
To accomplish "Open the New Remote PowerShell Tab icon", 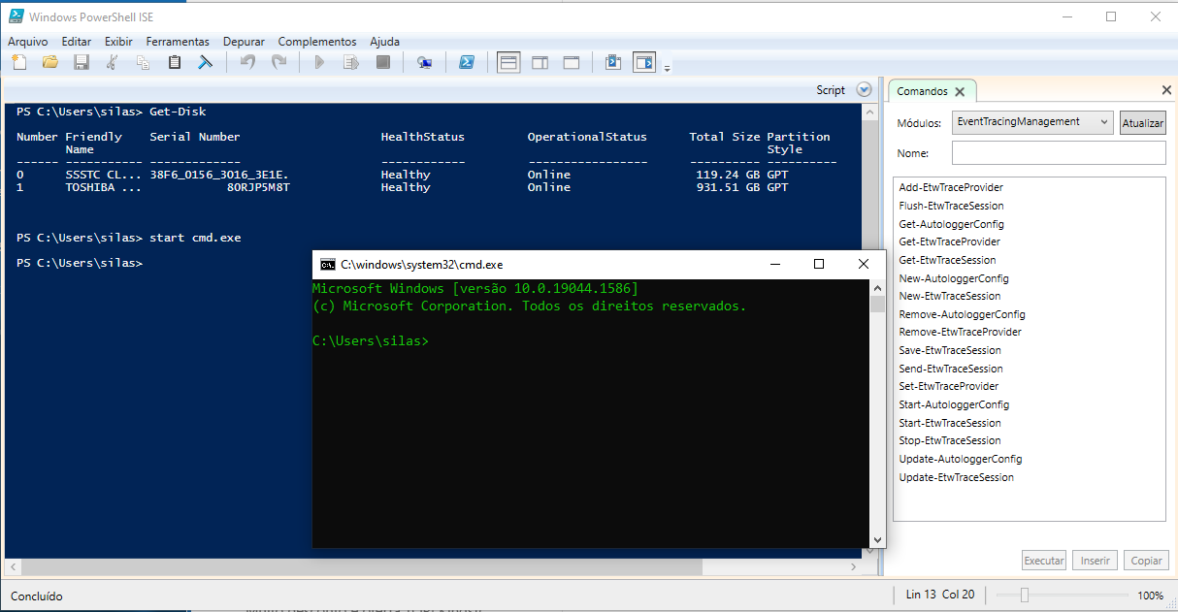I will coord(424,61).
